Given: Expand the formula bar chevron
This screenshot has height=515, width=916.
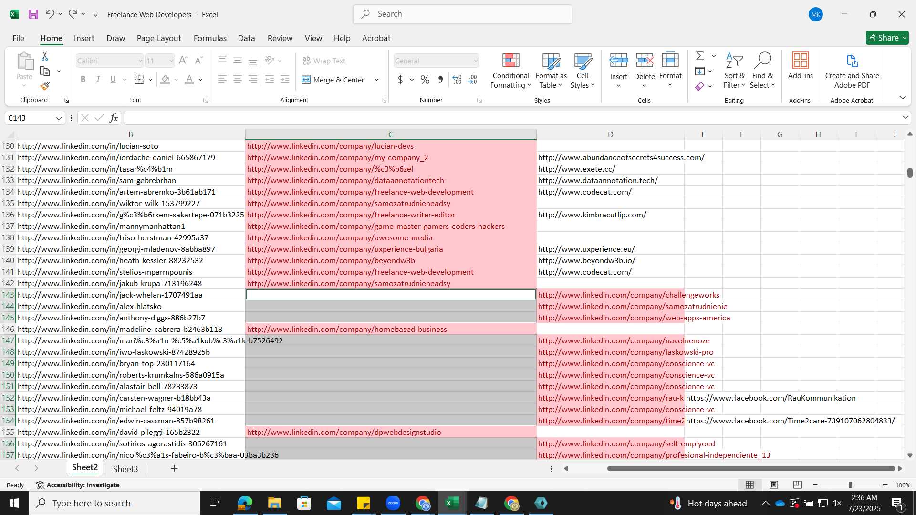Looking at the screenshot, I should [x=906, y=117].
